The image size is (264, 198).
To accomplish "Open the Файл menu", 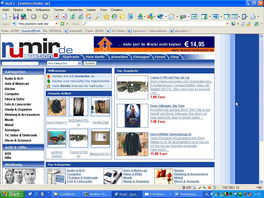I will [6, 10].
